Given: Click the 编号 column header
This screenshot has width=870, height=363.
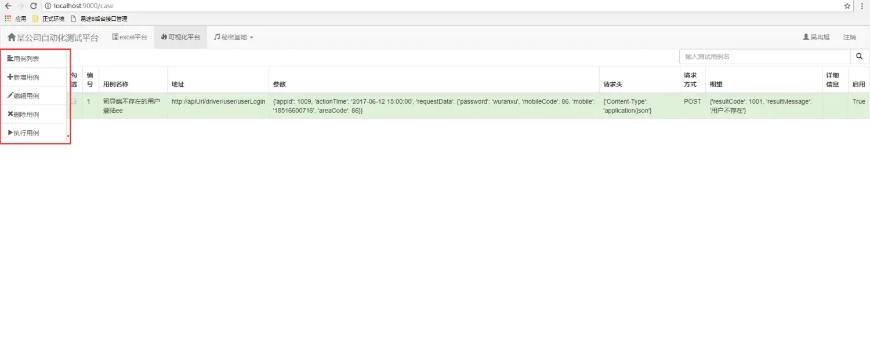Looking at the screenshot, I should coord(90,79).
